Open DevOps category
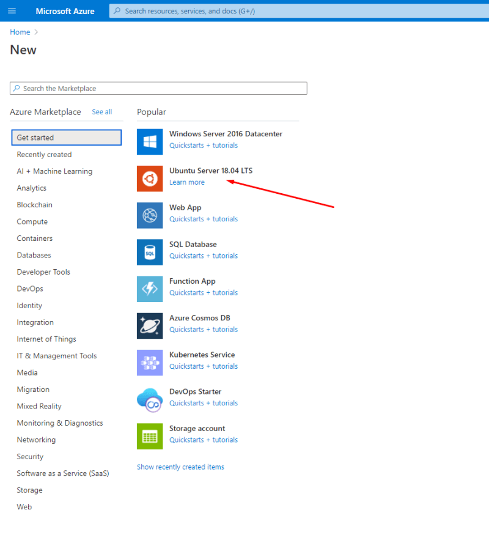Viewport: 489px width, 543px height. [x=30, y=289]
